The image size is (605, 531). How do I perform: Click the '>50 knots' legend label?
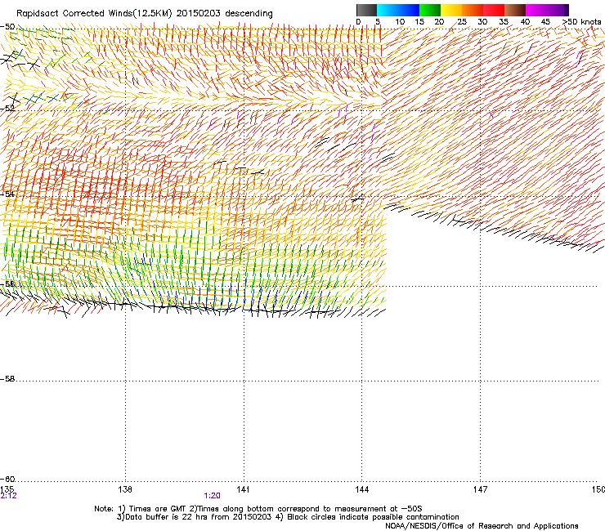tap(582, 22)
